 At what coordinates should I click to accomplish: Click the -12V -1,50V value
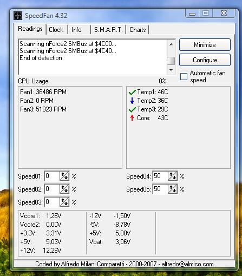122,216
